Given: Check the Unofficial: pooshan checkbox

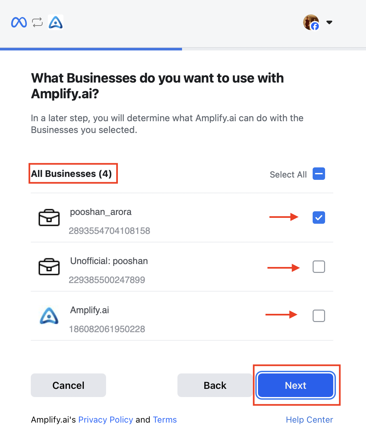Looking at the screenshot, I should coord(319,267).
